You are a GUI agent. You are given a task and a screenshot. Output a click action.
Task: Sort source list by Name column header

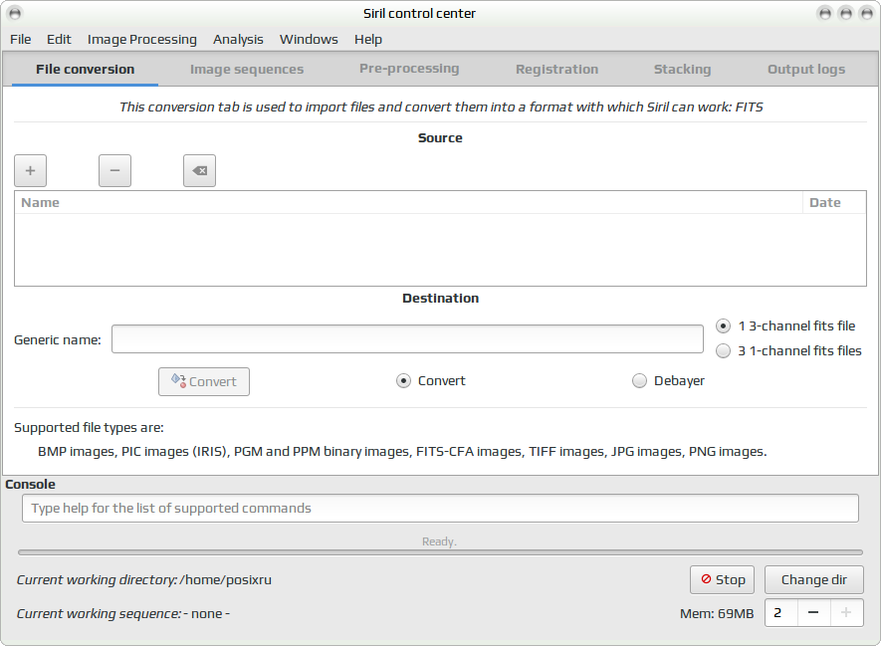408,203
